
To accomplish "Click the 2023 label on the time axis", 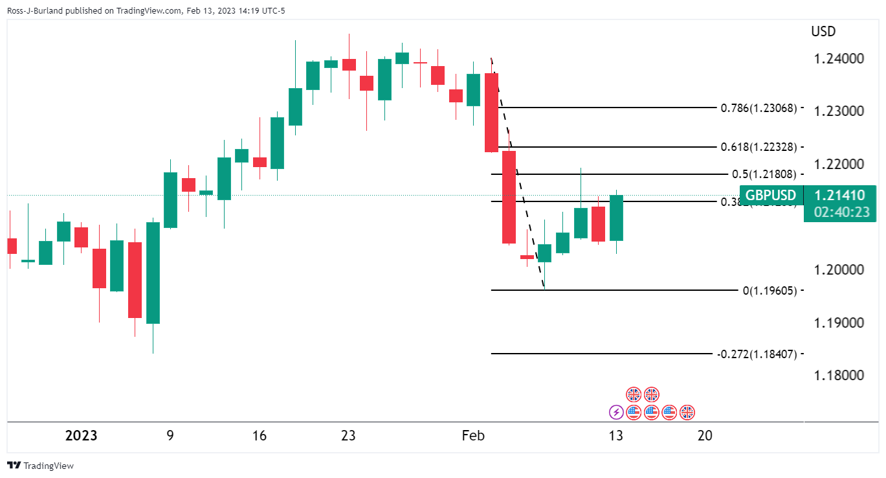I will pyautogui.click(x=82, y=435).
